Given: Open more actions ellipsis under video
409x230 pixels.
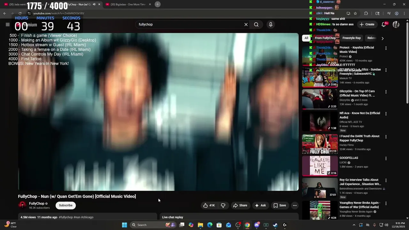Looking at the screenshot, I should click(295, 205).
